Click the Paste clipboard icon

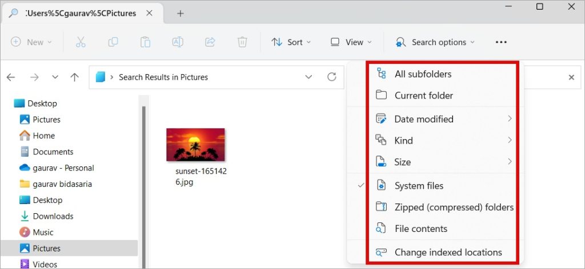145,42
